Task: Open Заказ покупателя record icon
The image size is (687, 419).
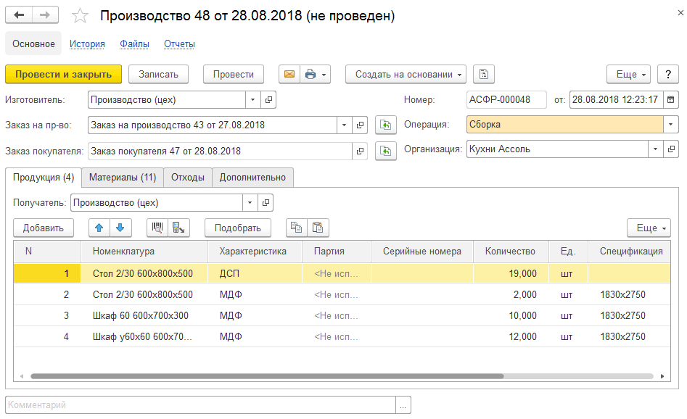Action: [360, 151]
